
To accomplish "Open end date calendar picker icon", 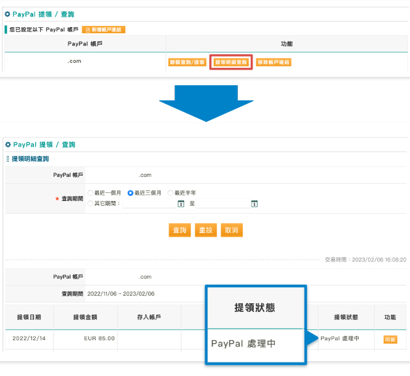I will point(255,203).
